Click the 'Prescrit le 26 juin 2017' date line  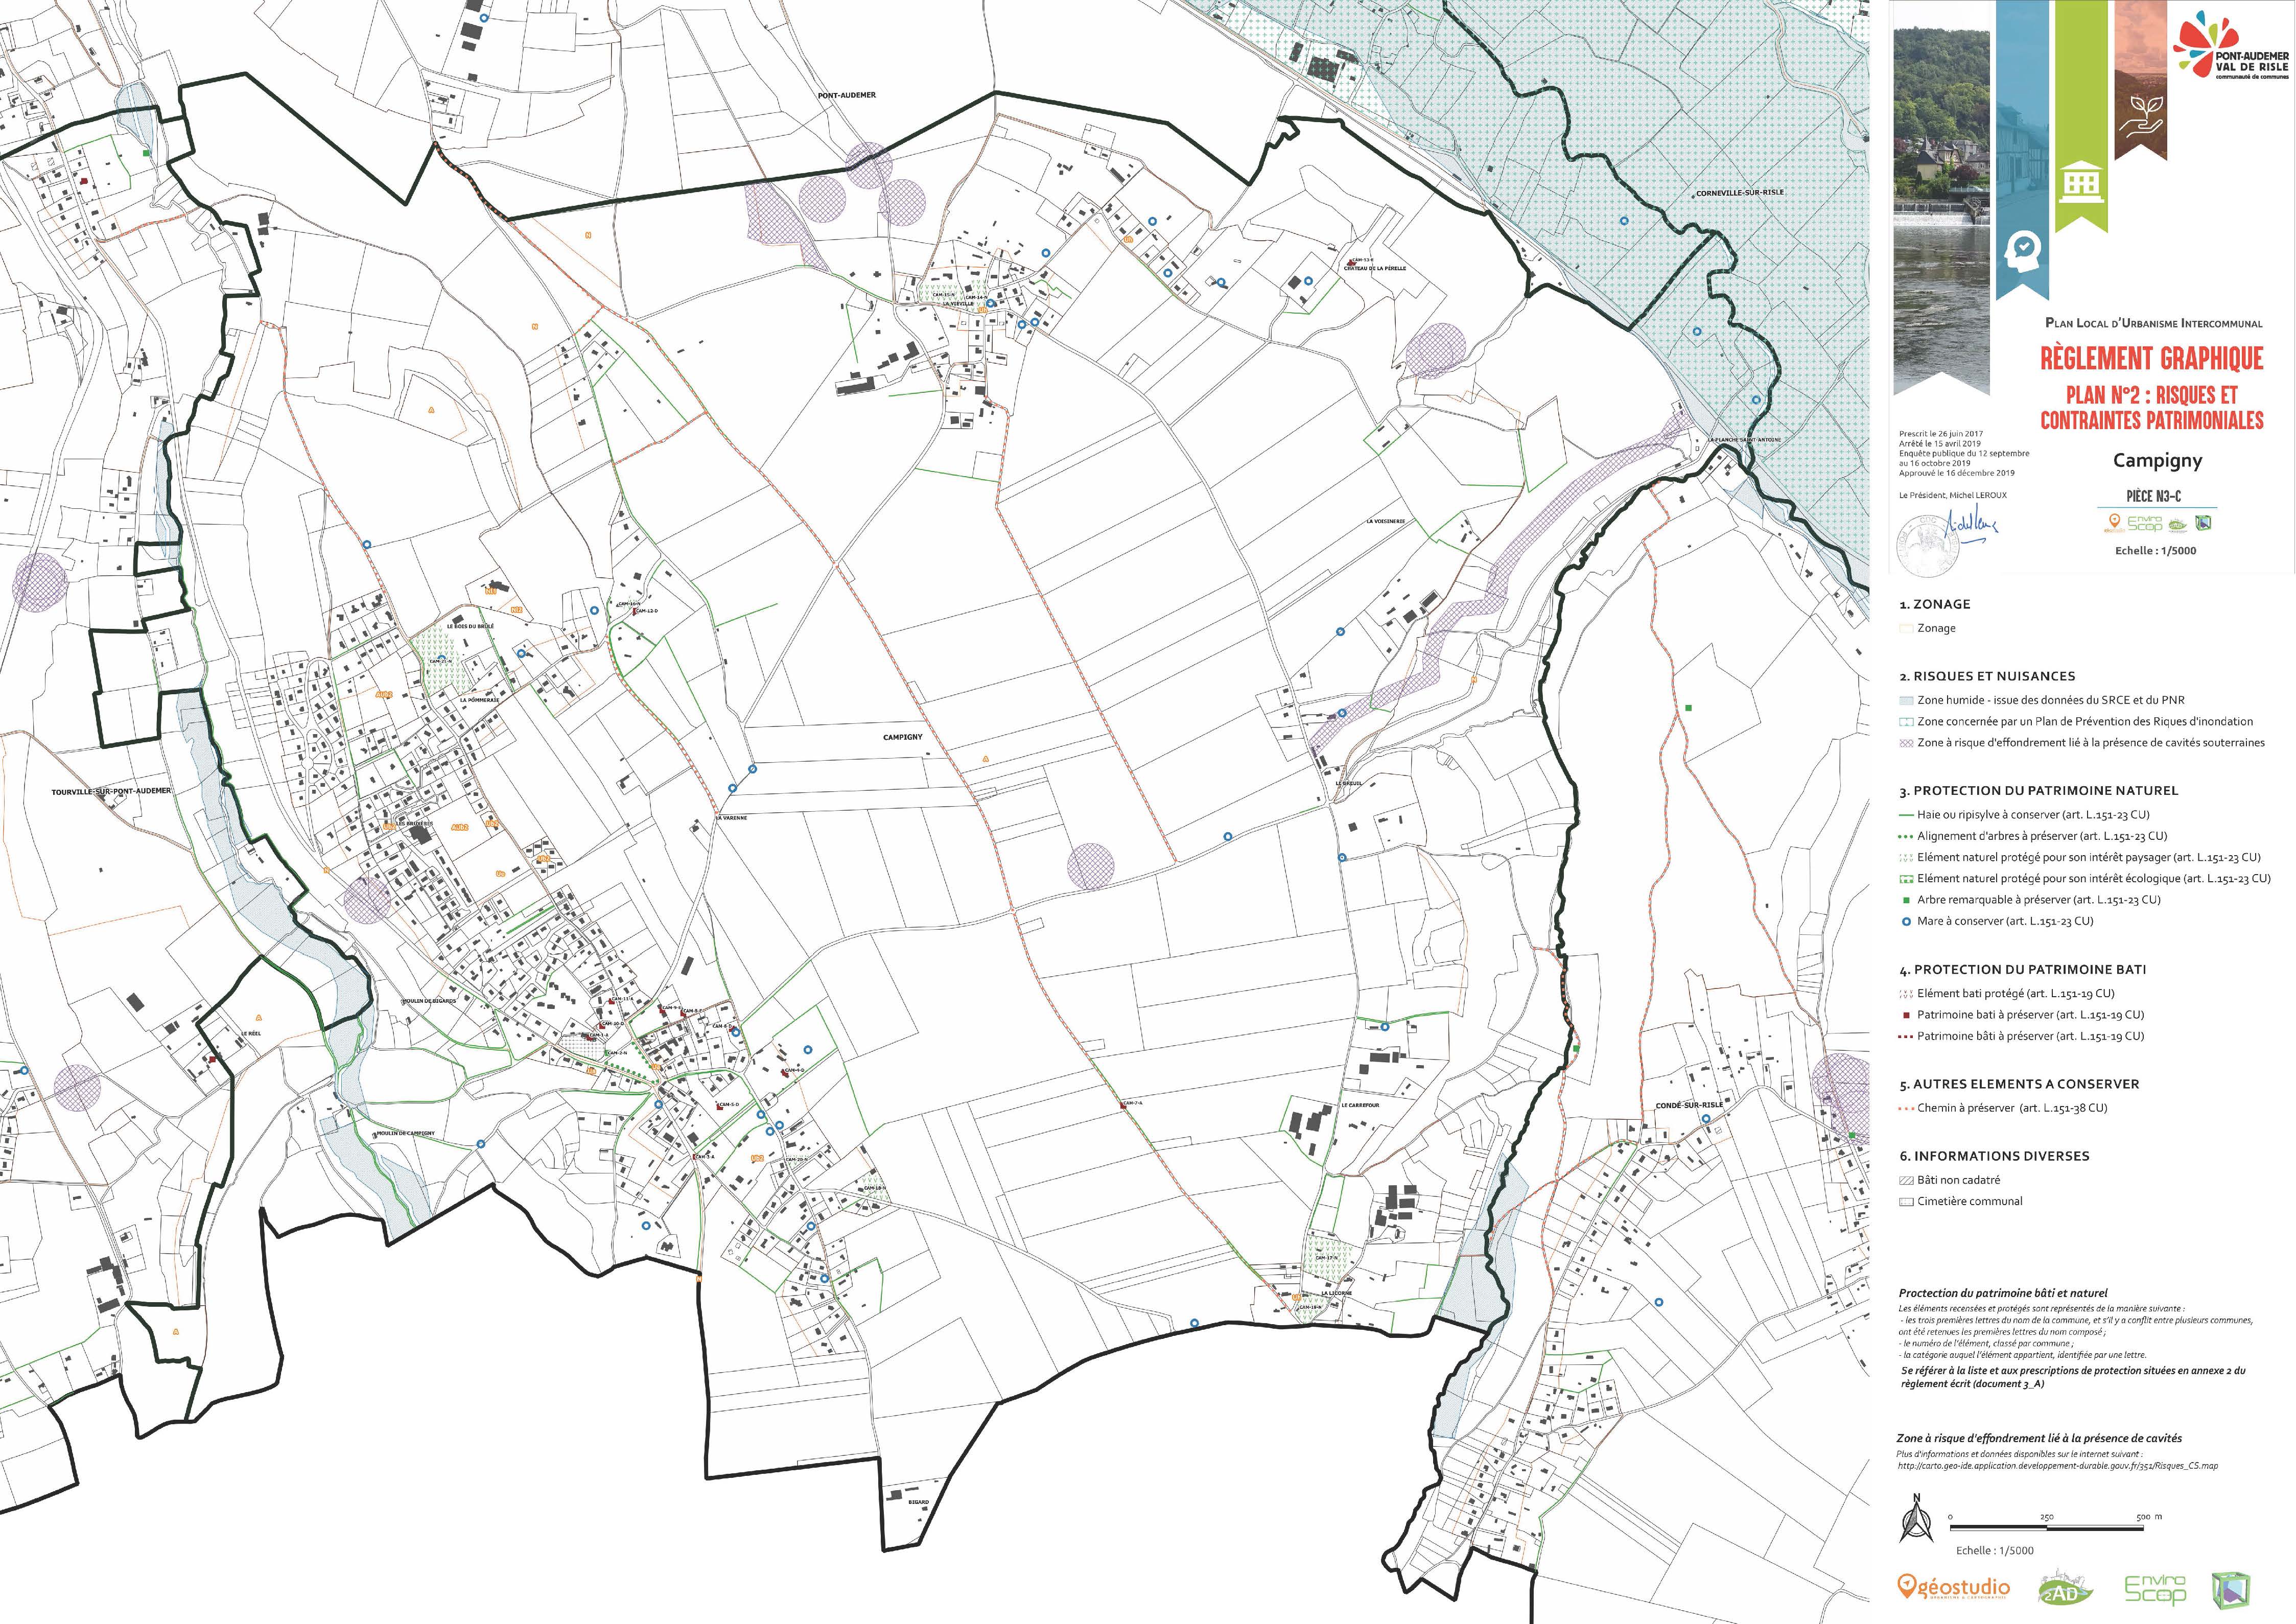click(1941, 434)
